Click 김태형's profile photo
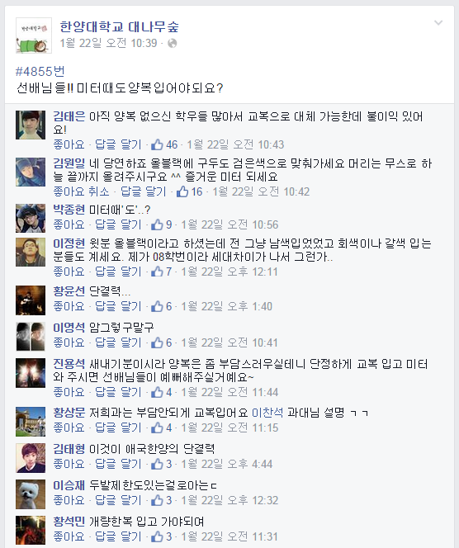 tap(31, 458)
